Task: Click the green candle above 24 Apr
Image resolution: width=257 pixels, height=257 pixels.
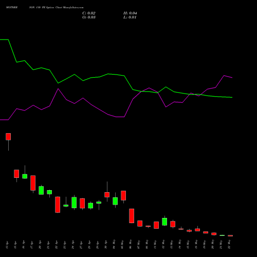Action: [74, 203]
